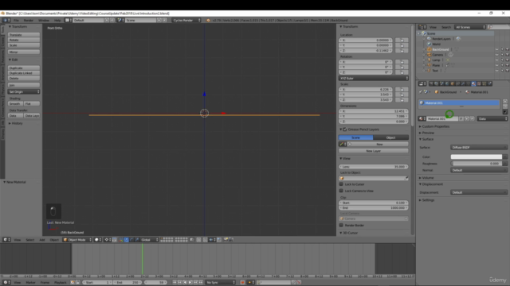Open the Render menu
Viewport: 510px width, 286px height.
point(29,20)
